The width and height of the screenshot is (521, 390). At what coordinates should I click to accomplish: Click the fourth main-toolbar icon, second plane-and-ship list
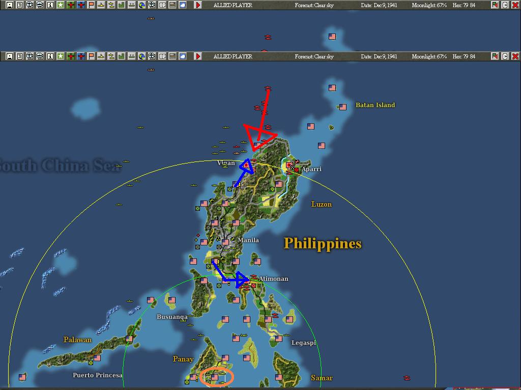pos(40,56)
